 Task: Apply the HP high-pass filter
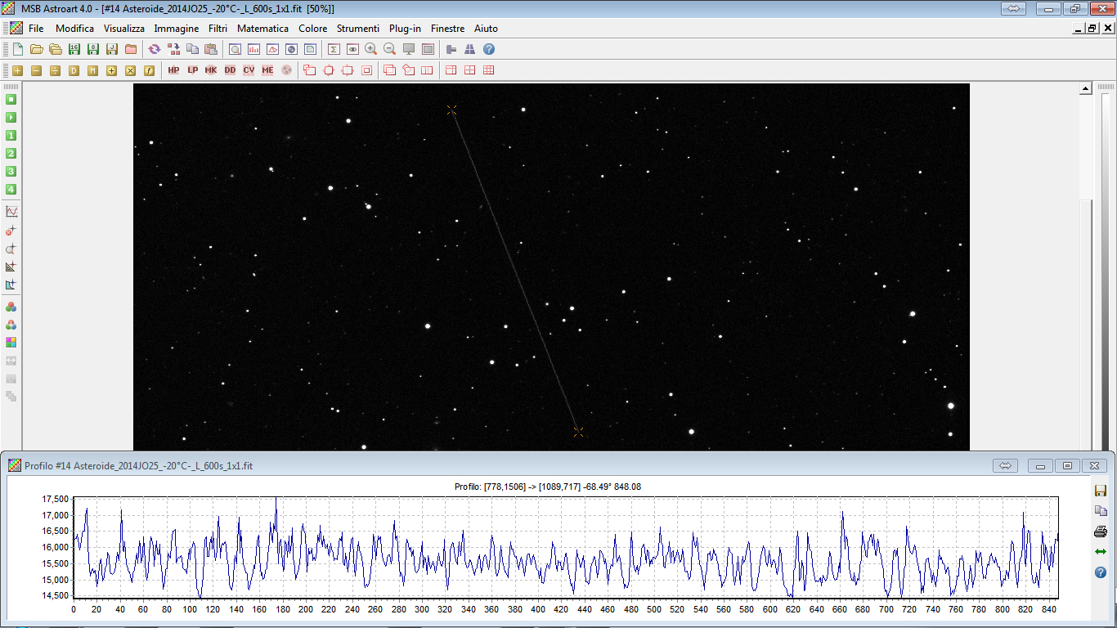pyautogui.click(x=173, y=70)
